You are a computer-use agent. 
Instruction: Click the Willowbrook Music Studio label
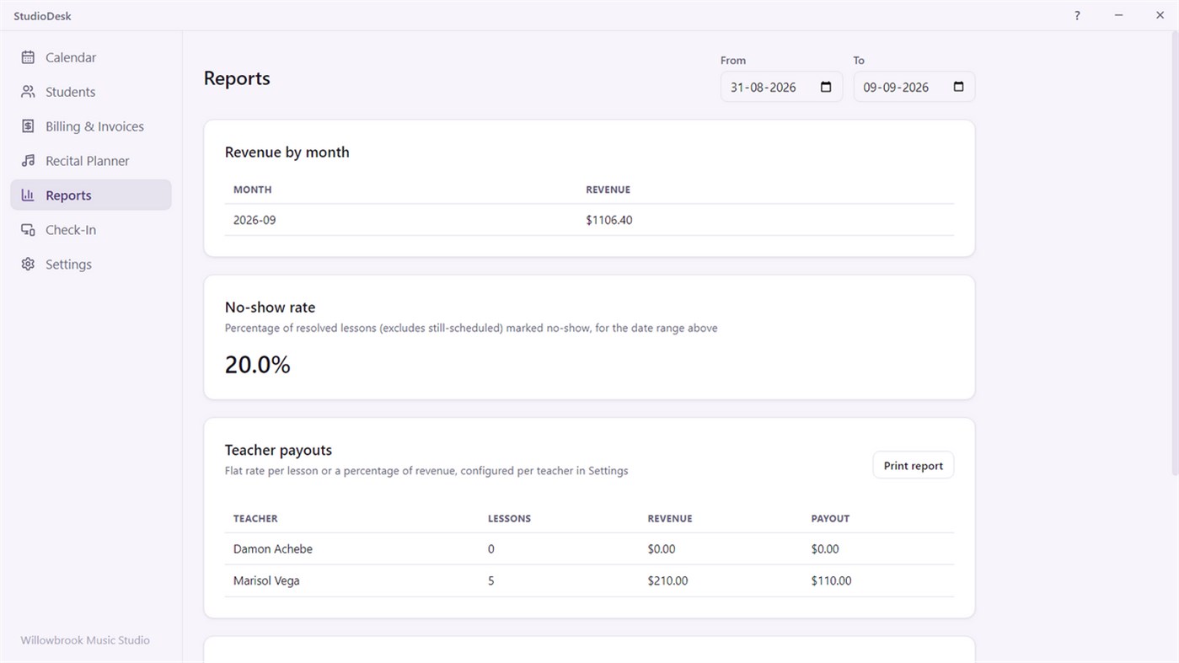pyautogui.click(x=85, y=640)
